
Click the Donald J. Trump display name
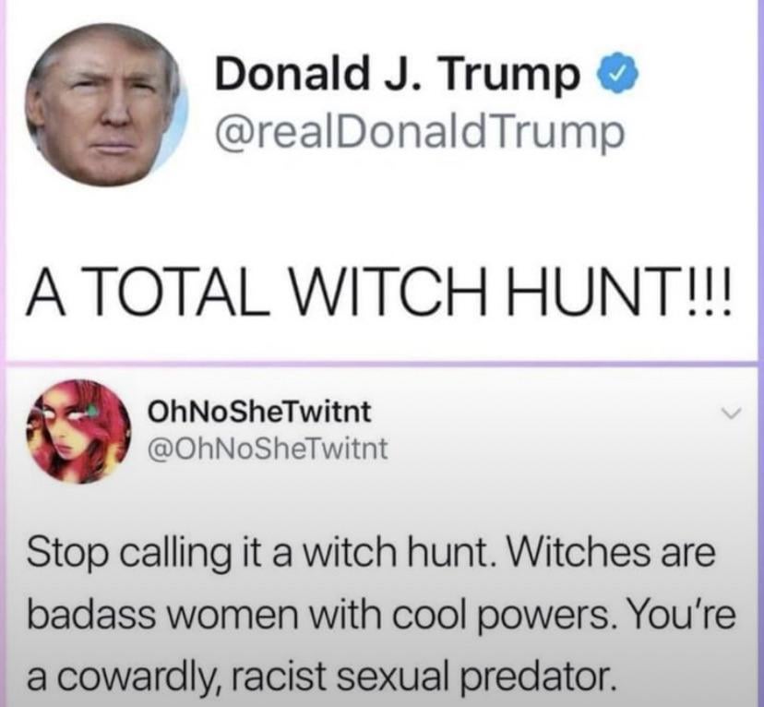tap(399, 75)
